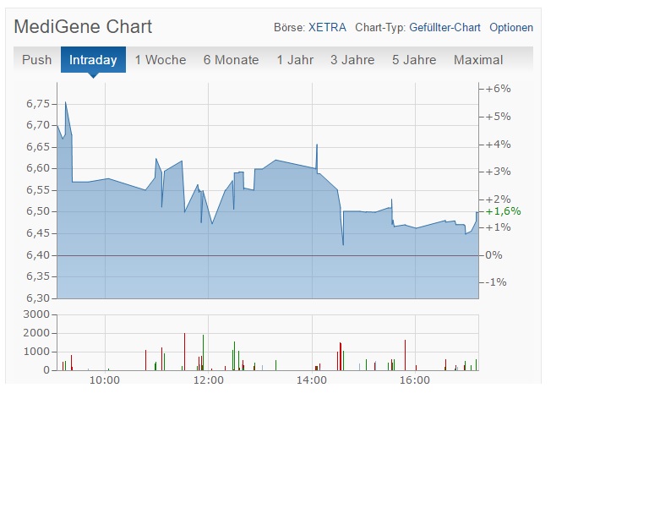The image size is (649, 519).
Task: Click the 3000 volume axis label
Action: [36, 314]
